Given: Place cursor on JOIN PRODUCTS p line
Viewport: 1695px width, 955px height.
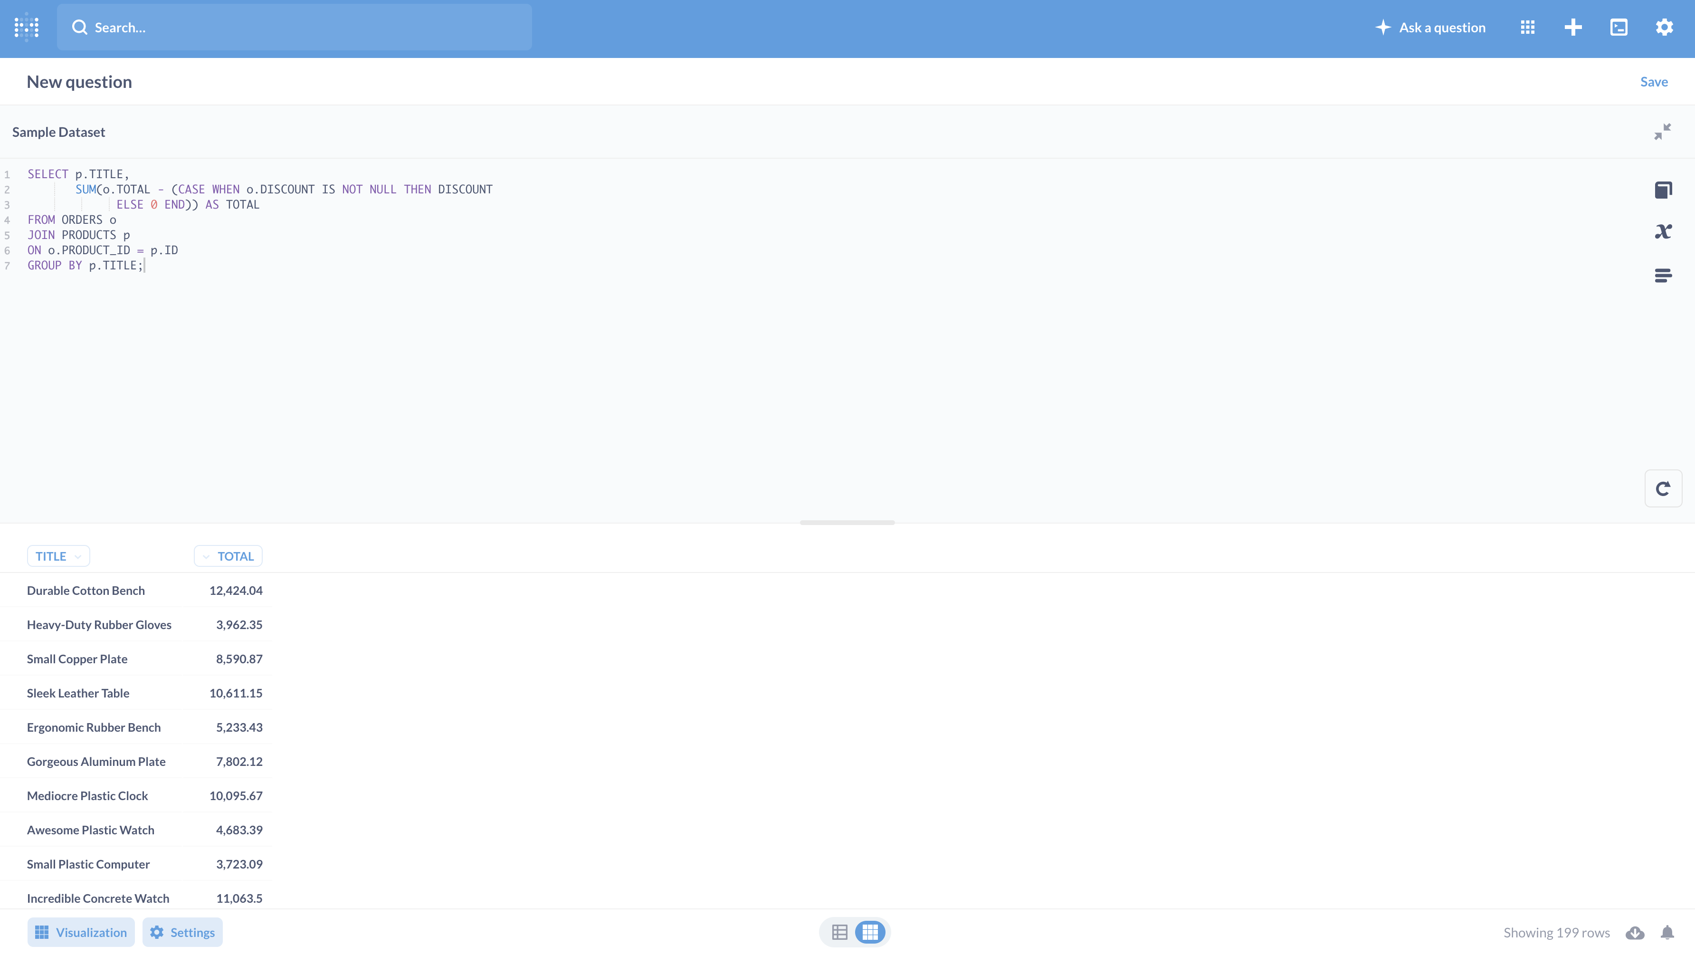Looking at the screenshot, I should click(x=79, y=235).
